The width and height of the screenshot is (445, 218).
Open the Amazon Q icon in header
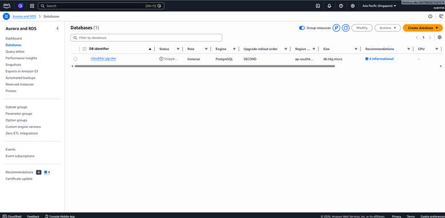pos(21,6)
